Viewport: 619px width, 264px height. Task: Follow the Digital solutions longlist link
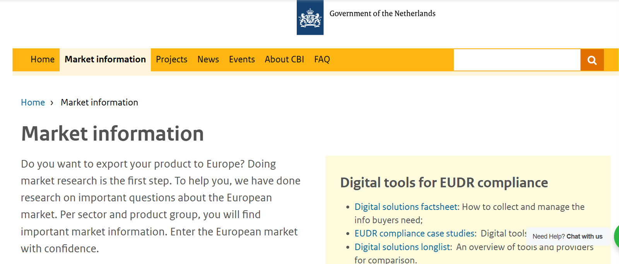(402, 247)
